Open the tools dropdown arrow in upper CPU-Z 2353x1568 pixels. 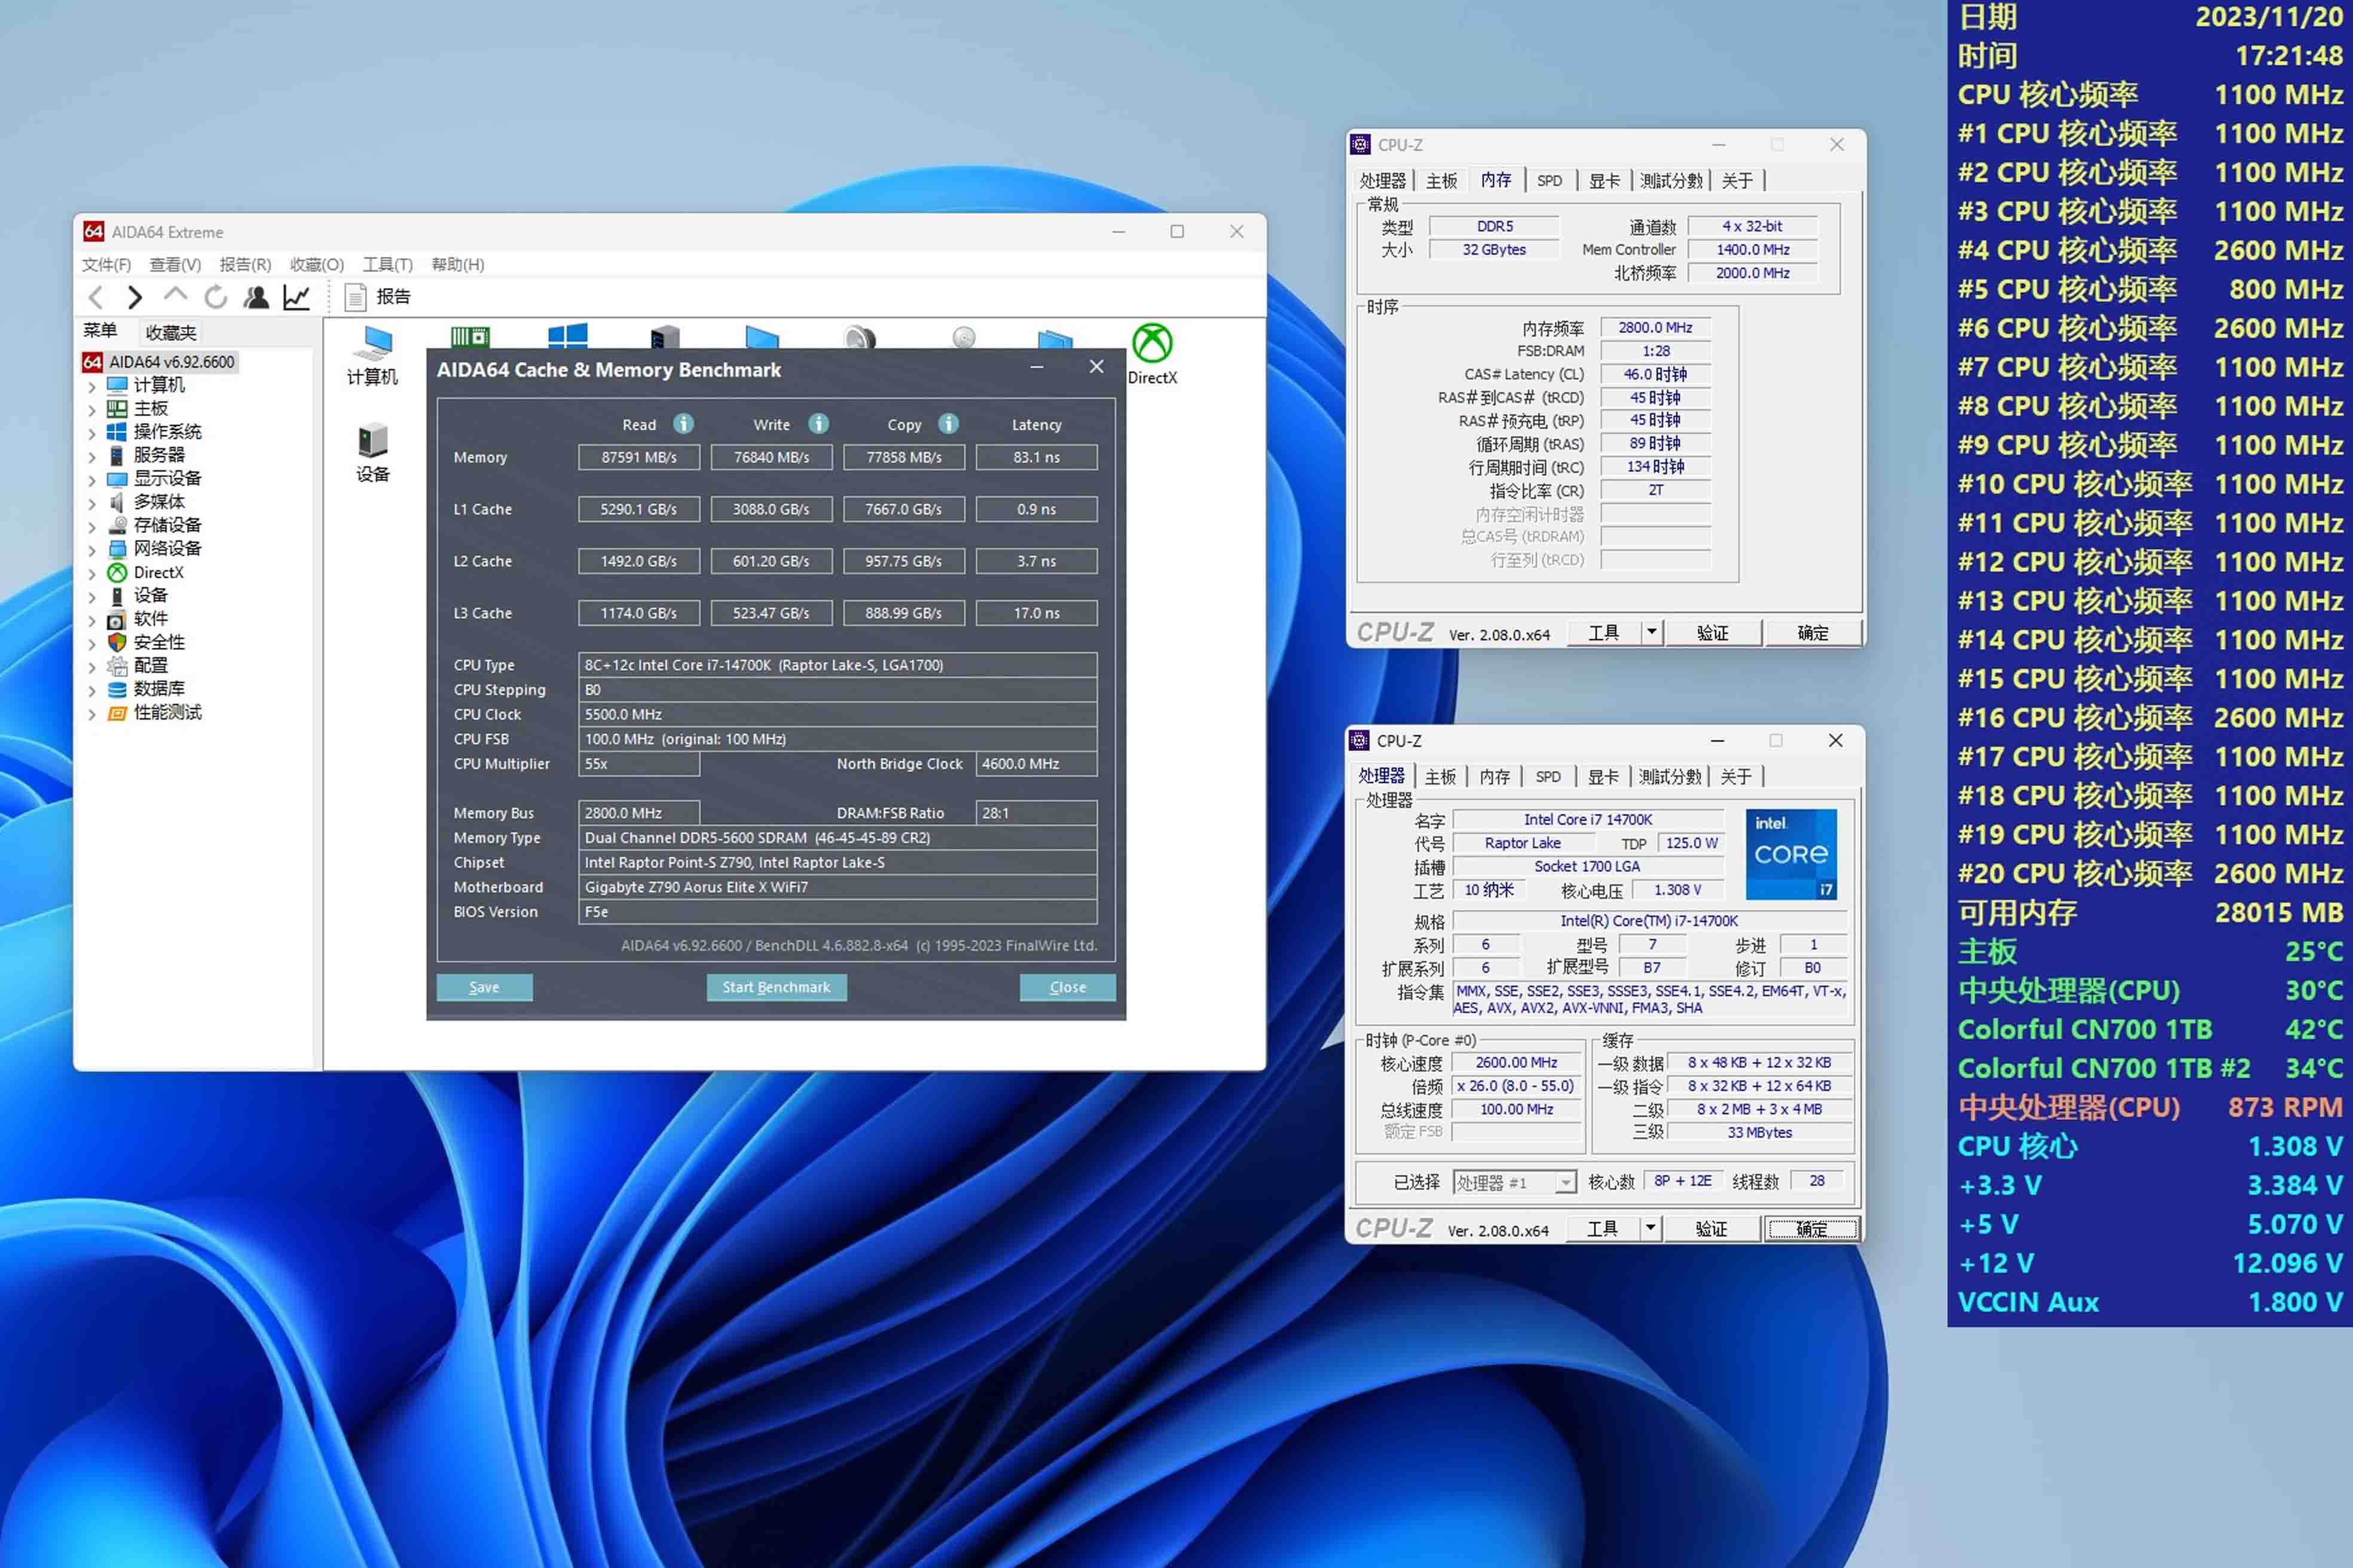[1652, 632]
